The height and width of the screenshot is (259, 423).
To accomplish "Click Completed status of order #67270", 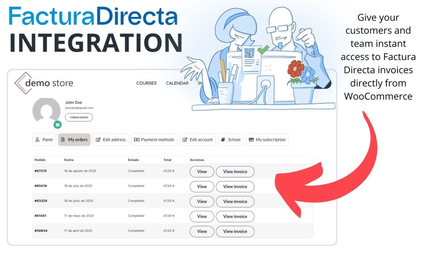I will coord(136,171).
